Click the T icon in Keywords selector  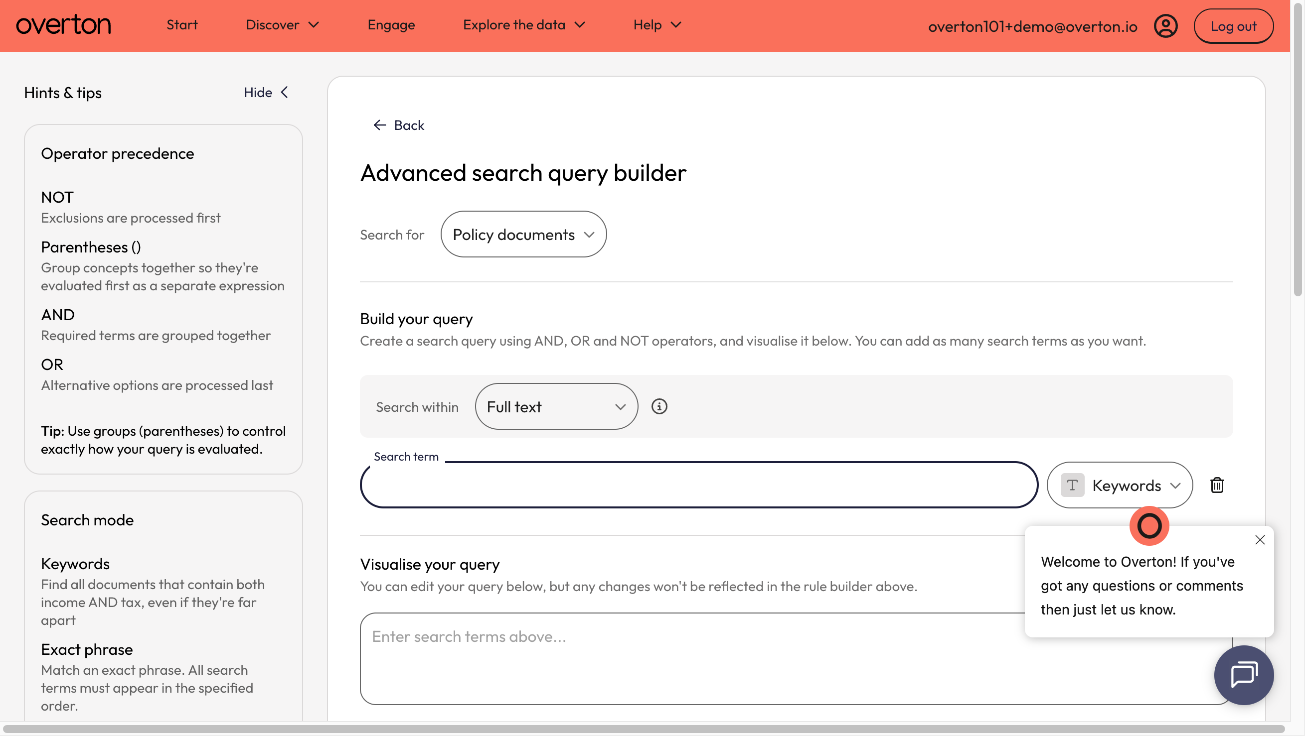1072,485
